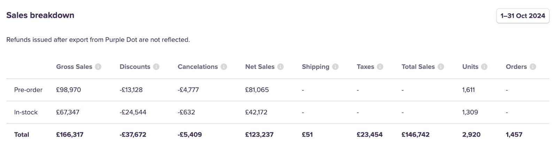Open the 1–31 Oct 2024 date range picker
The image size is (557, 150).
pyautogui.click(x=523, y=16)
